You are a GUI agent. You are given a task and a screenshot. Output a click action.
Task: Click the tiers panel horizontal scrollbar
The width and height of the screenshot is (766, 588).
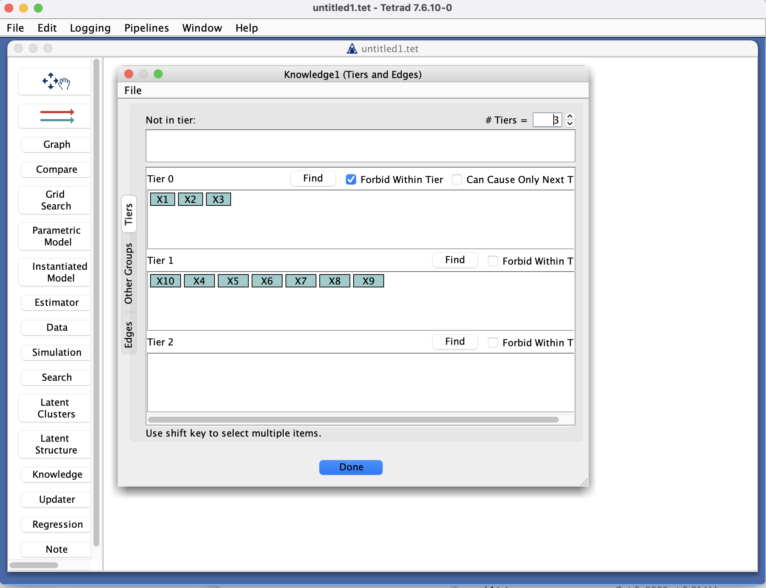coord(353,420)
